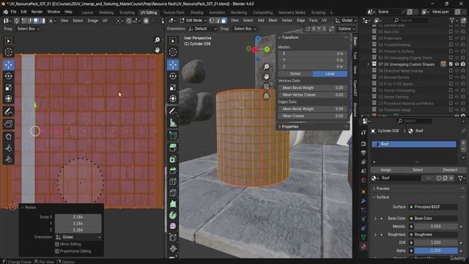Click the Alpha value slider
Viewport: 469px width, 264px height.
436,251
